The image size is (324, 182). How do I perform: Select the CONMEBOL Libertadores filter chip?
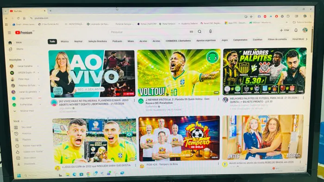[x=178, y=41]
